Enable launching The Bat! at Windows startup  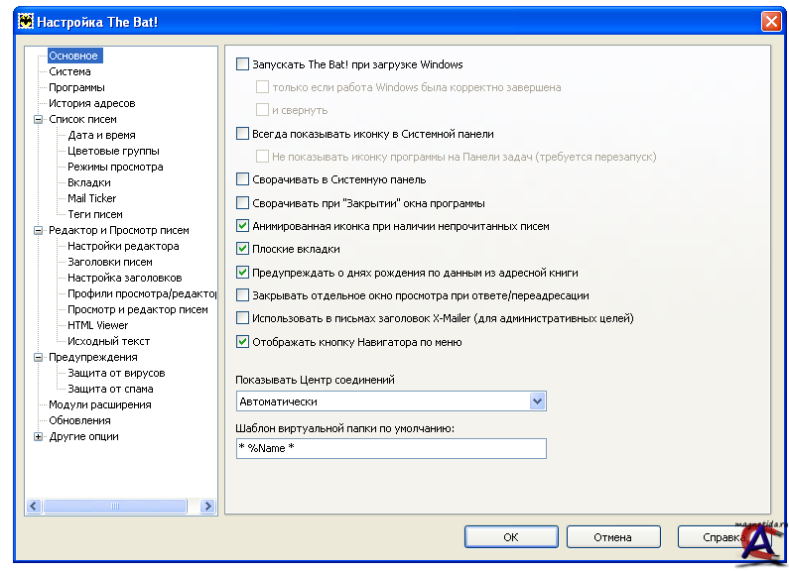click(243, 64)
